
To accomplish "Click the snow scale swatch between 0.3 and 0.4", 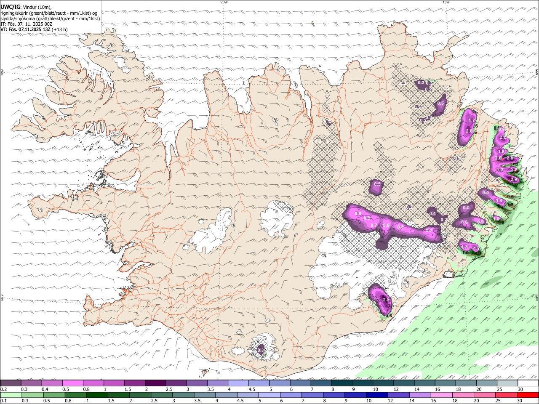I will [x=31, y=383].
